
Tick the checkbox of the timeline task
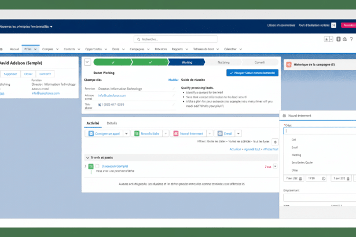tap(97, 166)
